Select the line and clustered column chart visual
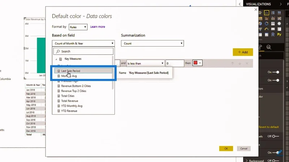 click(x=273, y=18)
